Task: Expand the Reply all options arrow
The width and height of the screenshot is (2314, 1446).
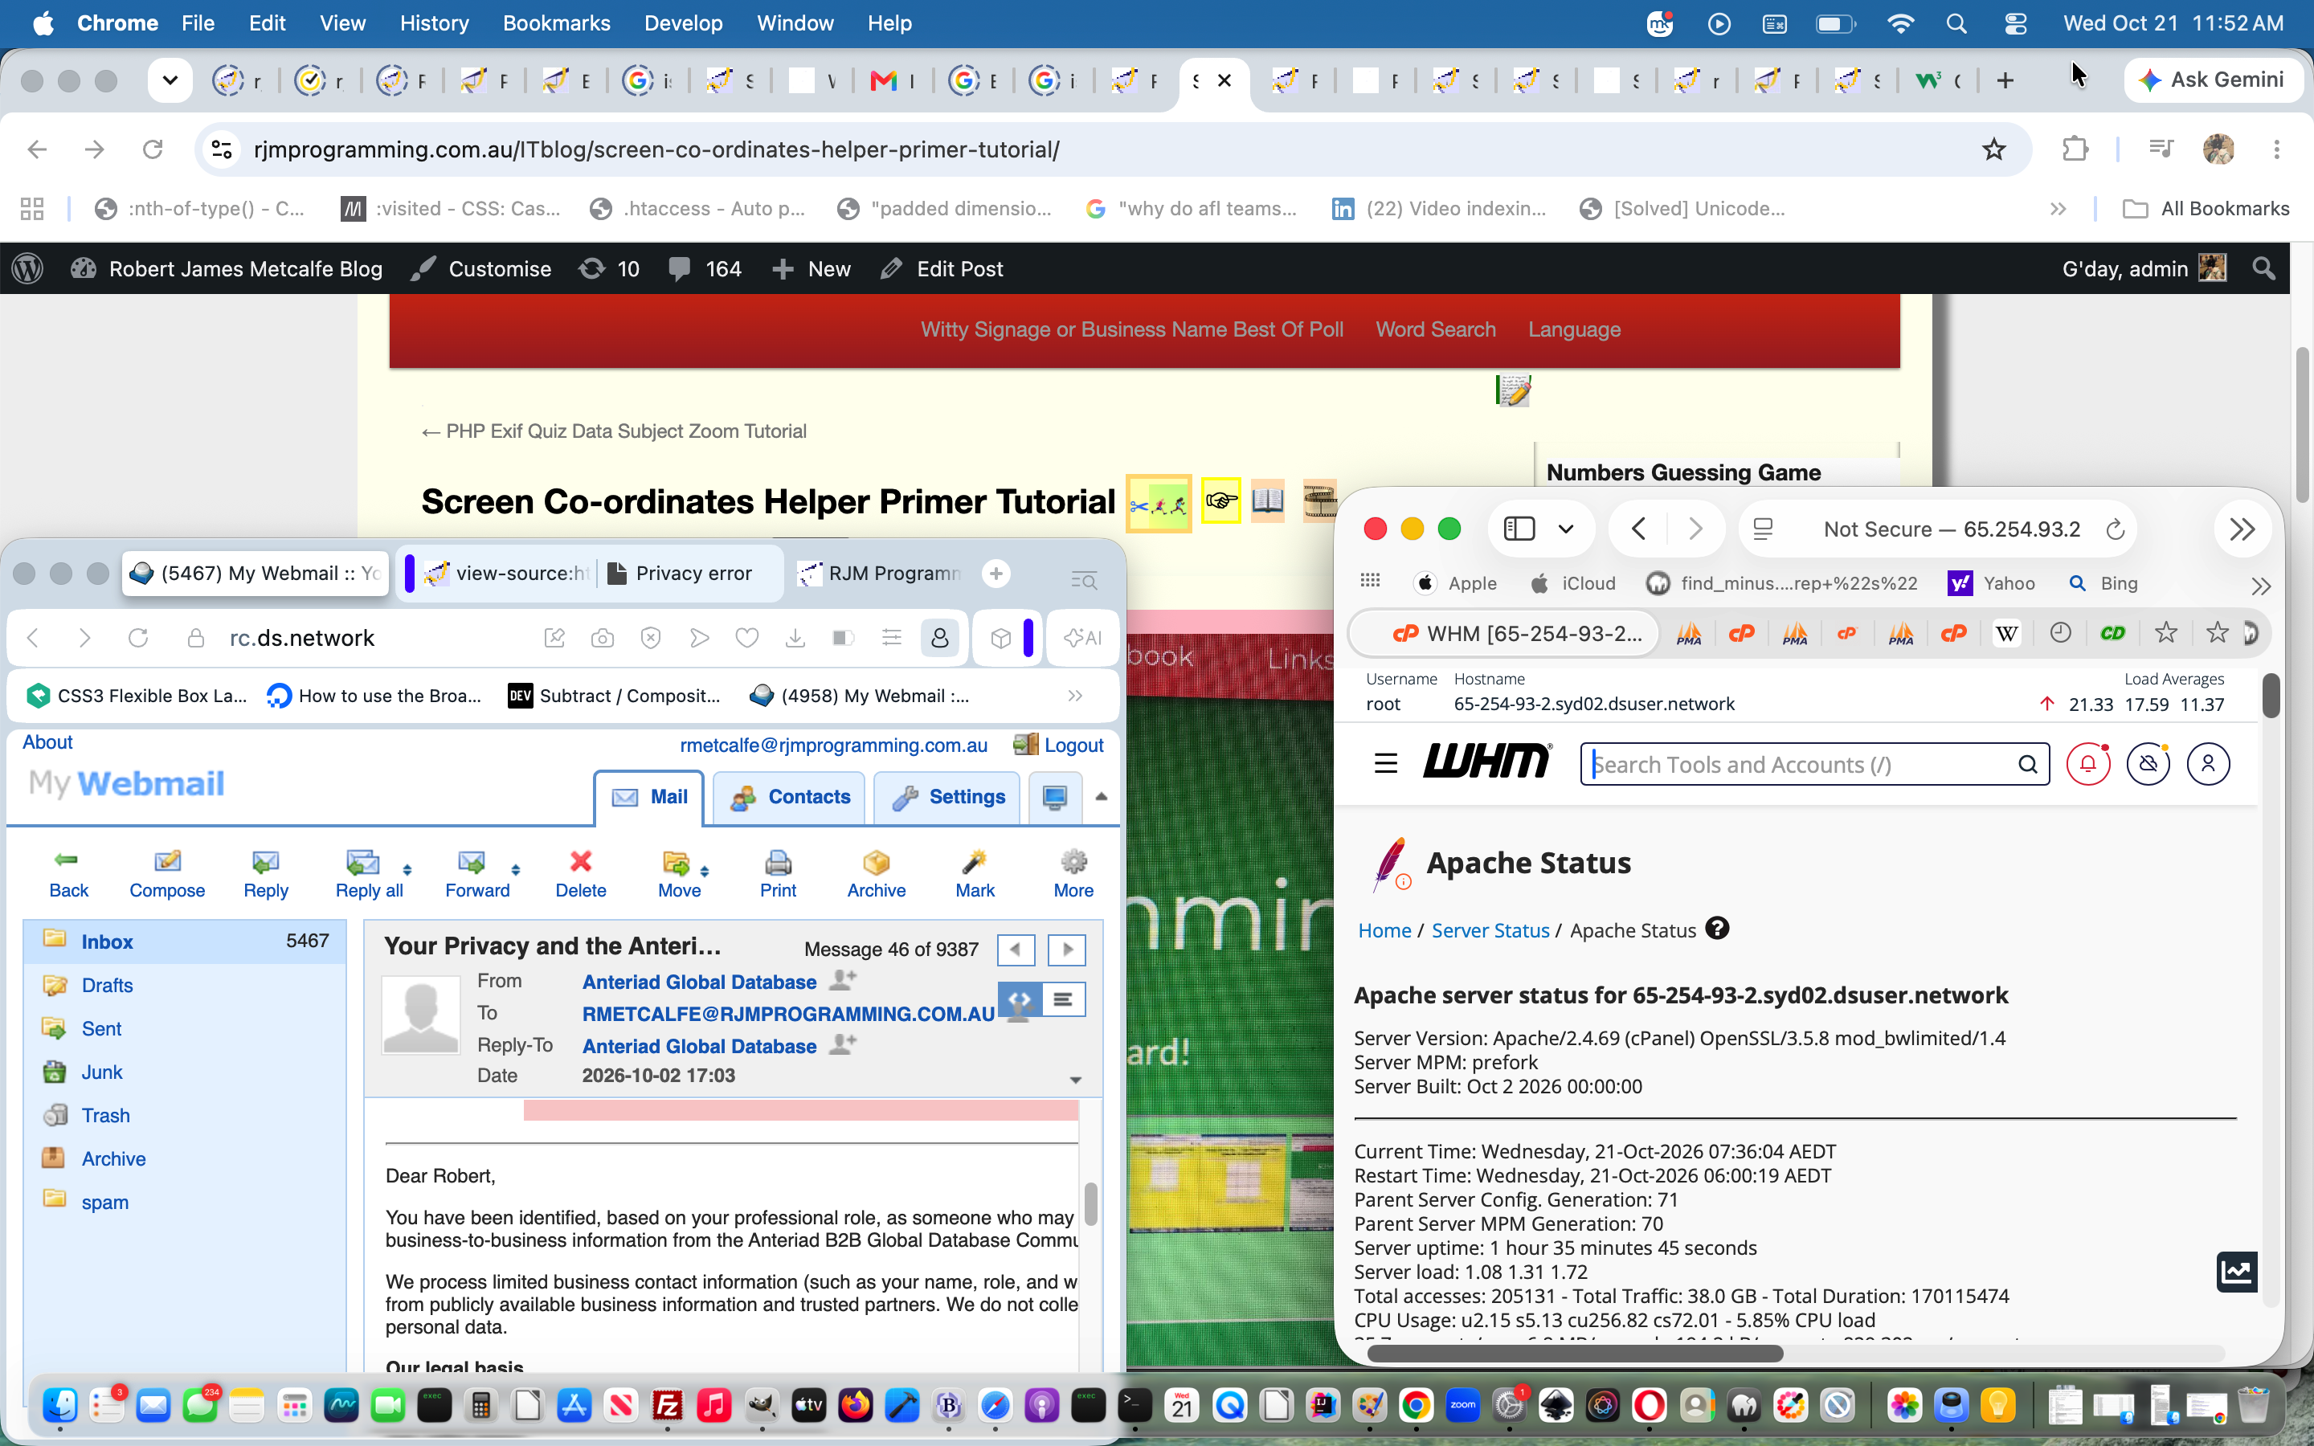Action: (407, 869)
